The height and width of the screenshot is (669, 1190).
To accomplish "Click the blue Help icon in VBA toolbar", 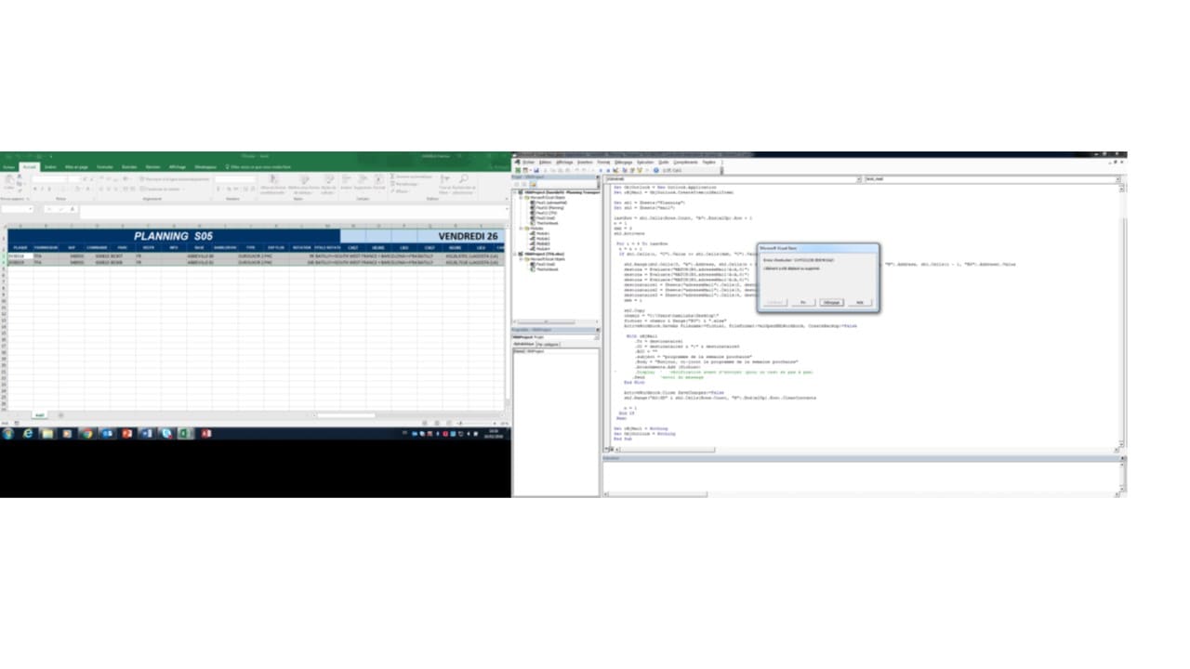I will coord(656,170).
